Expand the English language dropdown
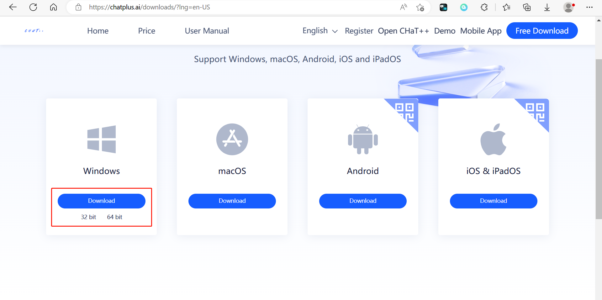This screenshot has width=602, height=300. [320, 31]
